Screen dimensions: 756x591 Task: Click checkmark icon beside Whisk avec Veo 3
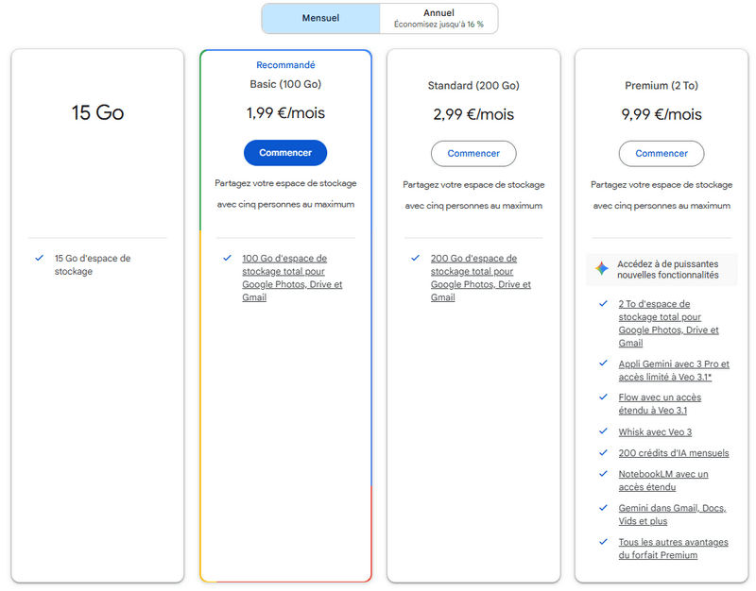pyautogui.click(x=603, y=431)
